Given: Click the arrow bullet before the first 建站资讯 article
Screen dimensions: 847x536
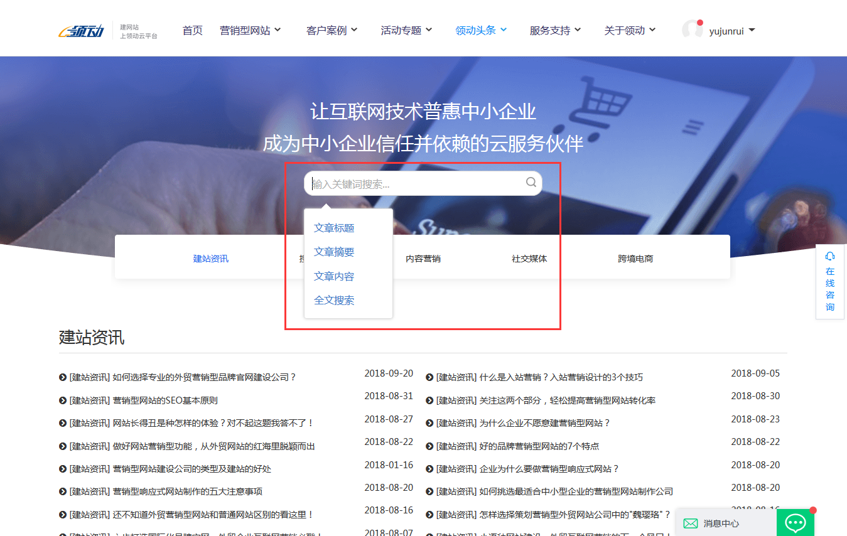Looking at the screenshot, I should 60,377.
